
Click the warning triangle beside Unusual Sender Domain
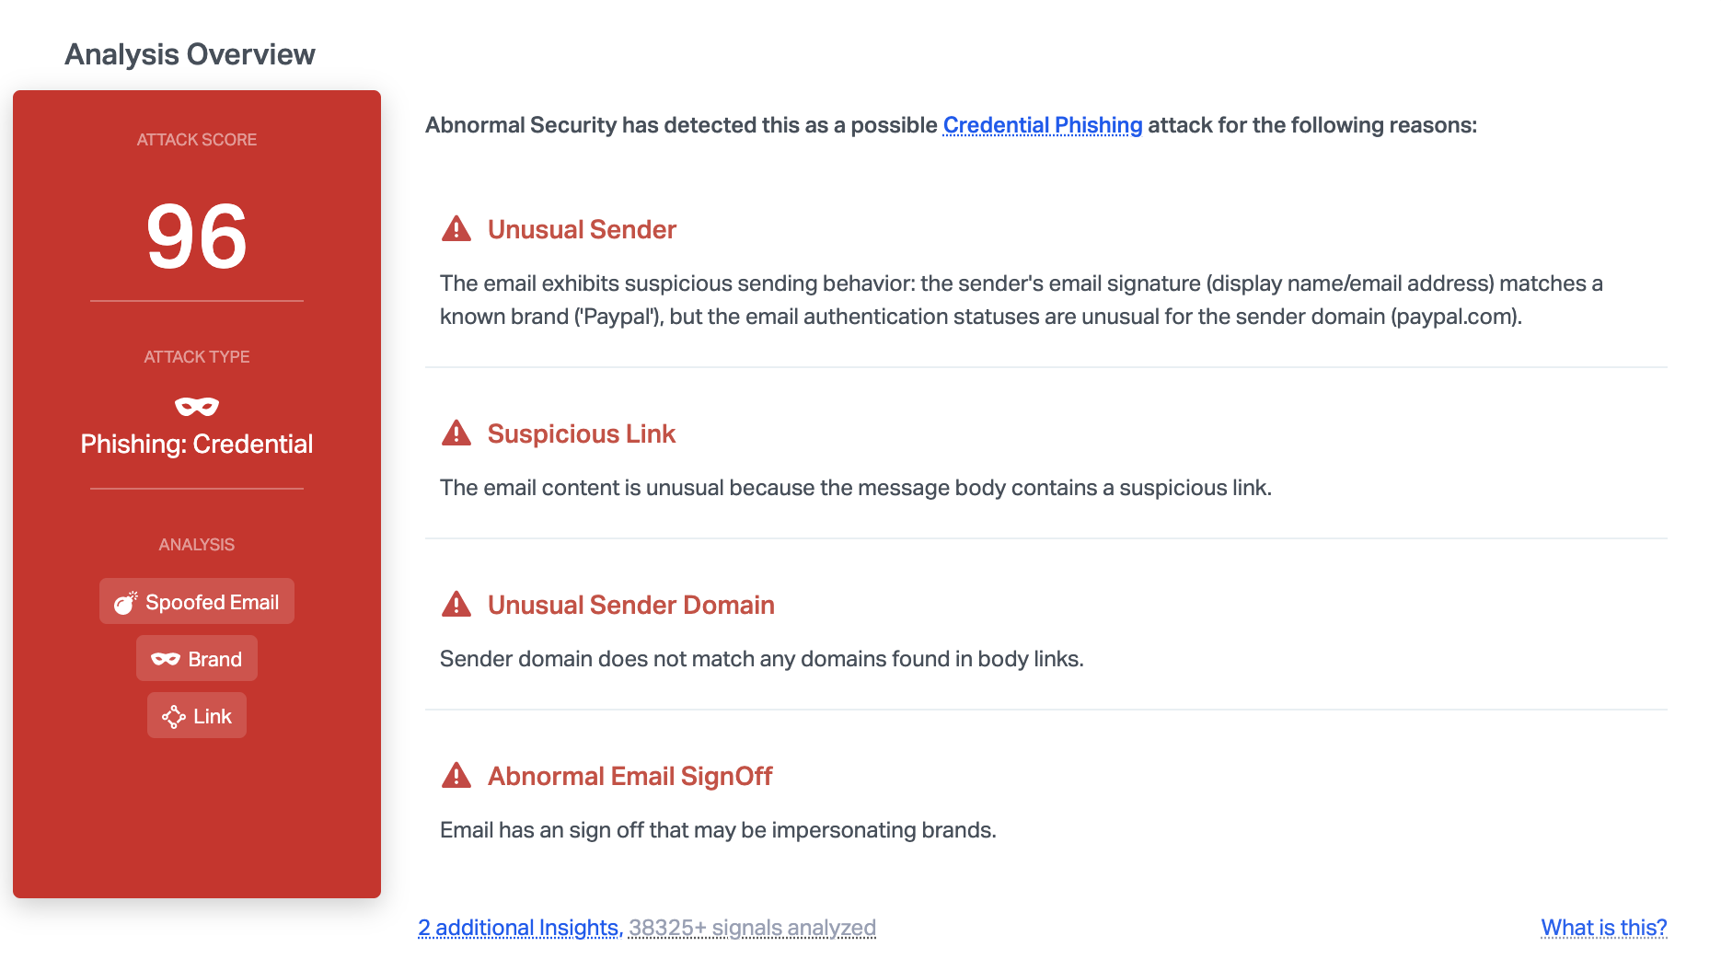pos(456,605)
